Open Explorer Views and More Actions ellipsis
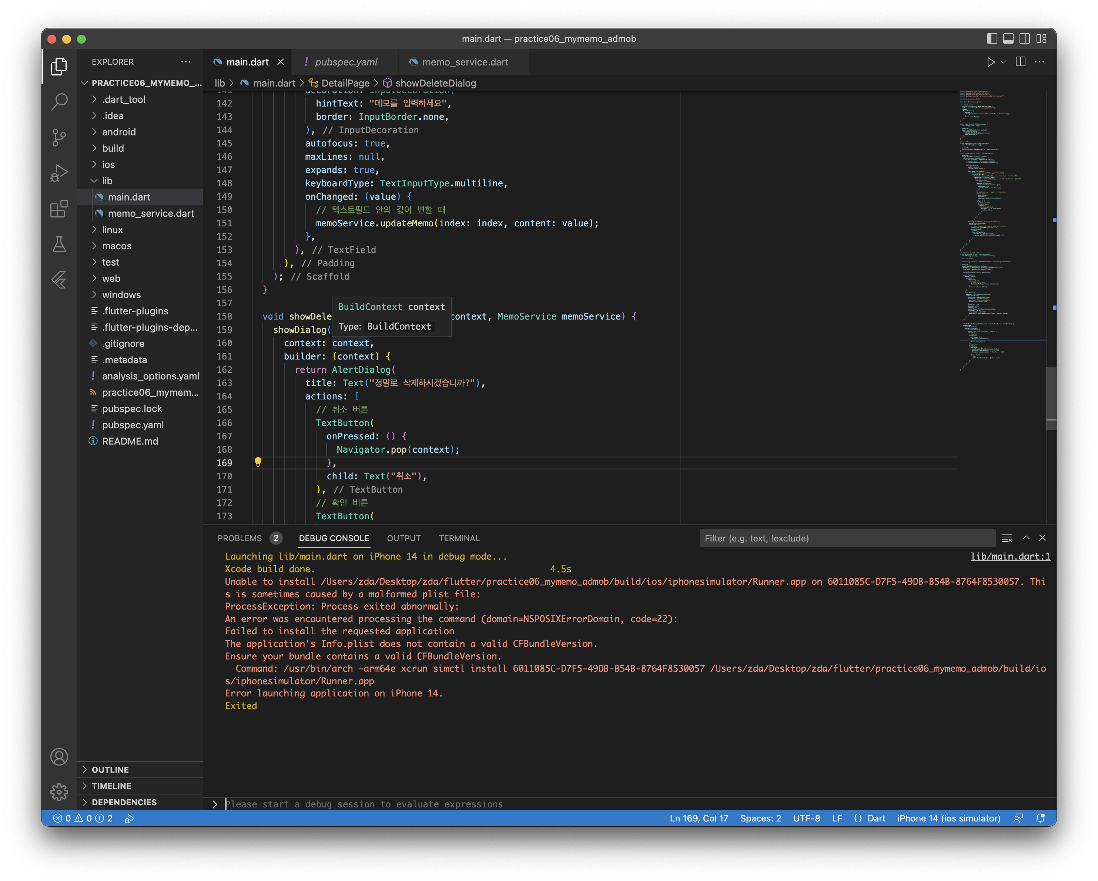The height and width of the screenshot is (881, 1098). click(x=186, y=62)
